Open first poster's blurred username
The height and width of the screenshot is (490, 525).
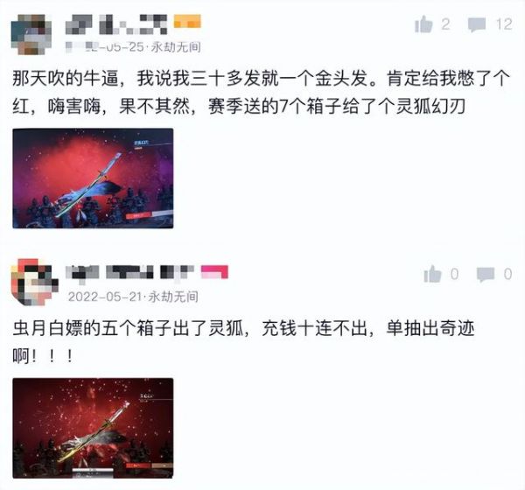click(x=116, y=24)
